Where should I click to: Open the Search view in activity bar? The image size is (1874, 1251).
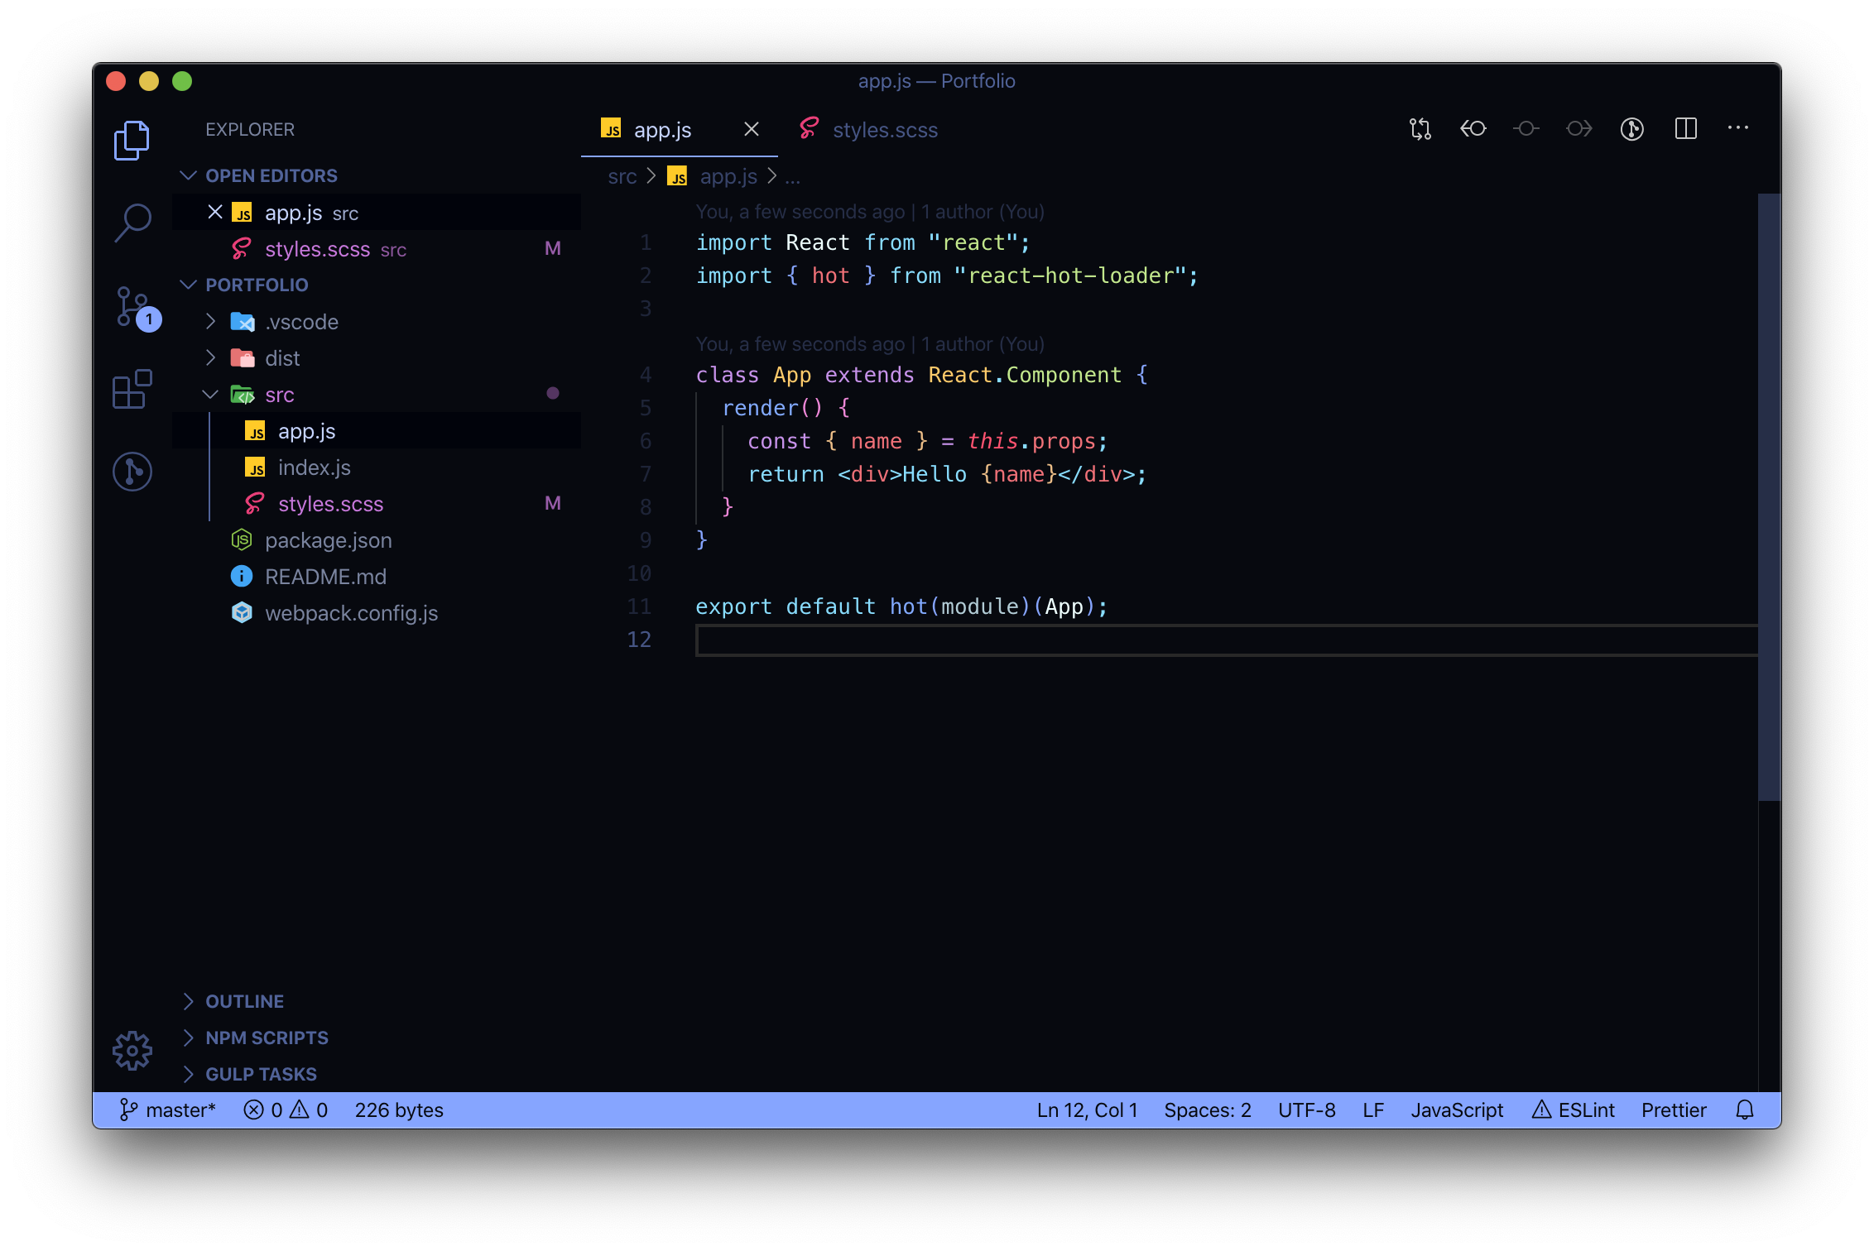coord(132,221)
